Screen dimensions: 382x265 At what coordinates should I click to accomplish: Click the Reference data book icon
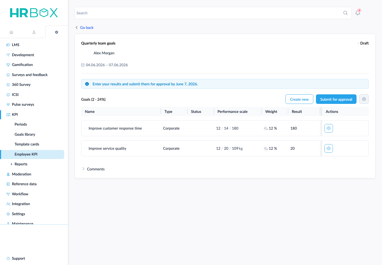(x=8, y=184)
